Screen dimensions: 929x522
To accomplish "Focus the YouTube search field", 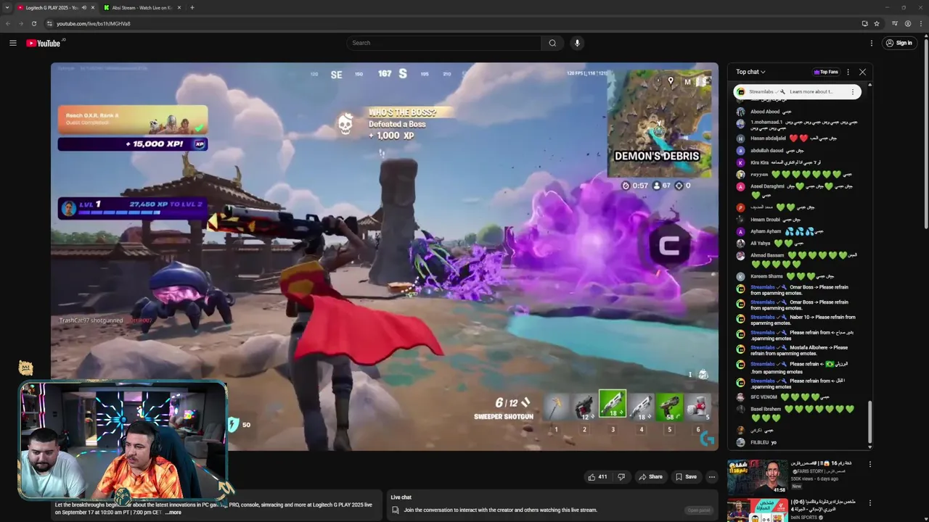I will point(443,43).
